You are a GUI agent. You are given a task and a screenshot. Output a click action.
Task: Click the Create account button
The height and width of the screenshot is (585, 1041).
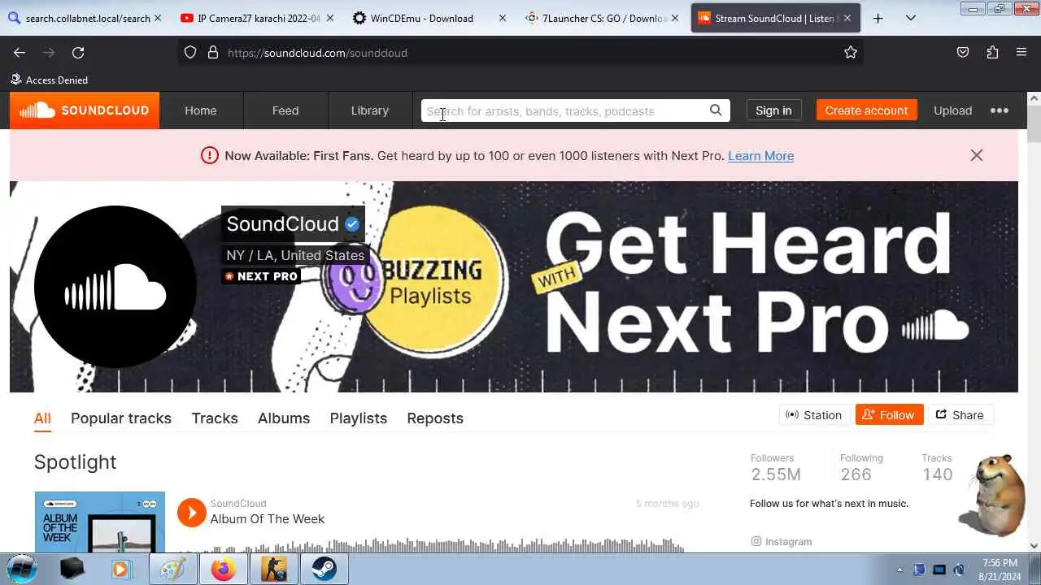point(866,110)
